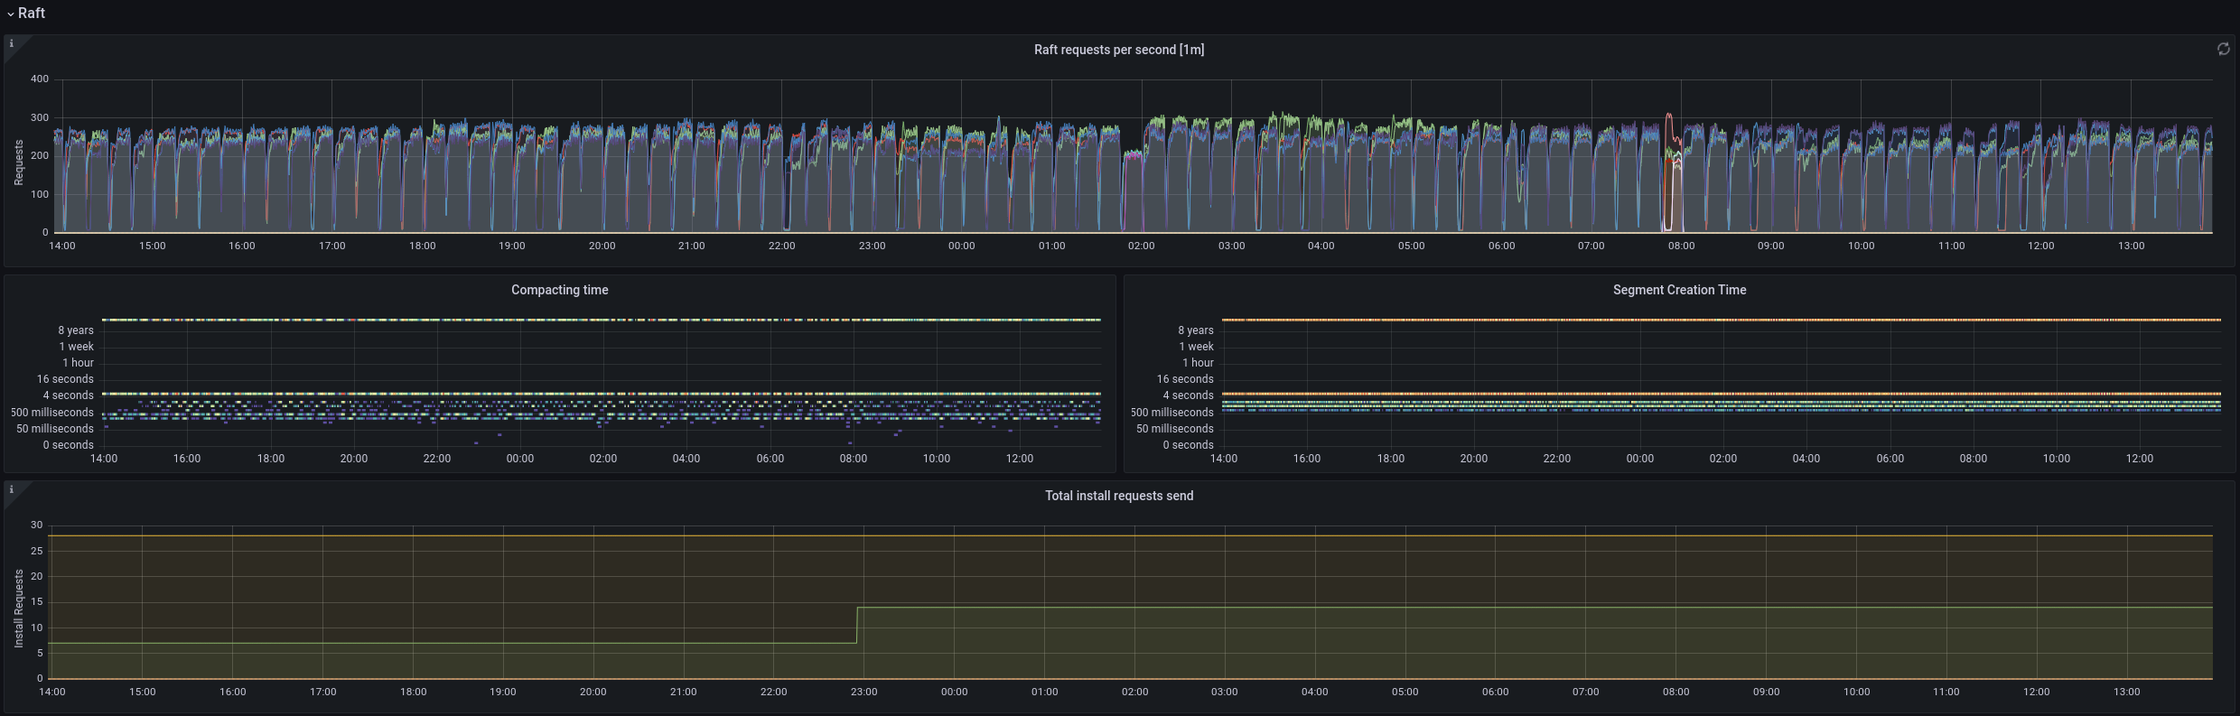Click '02:00' time label in Raft requests panel
This screenshot has width=2240, height=716.
point(1142,246)
